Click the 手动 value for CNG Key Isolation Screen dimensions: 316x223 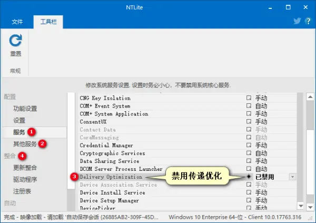click(261, 98)
